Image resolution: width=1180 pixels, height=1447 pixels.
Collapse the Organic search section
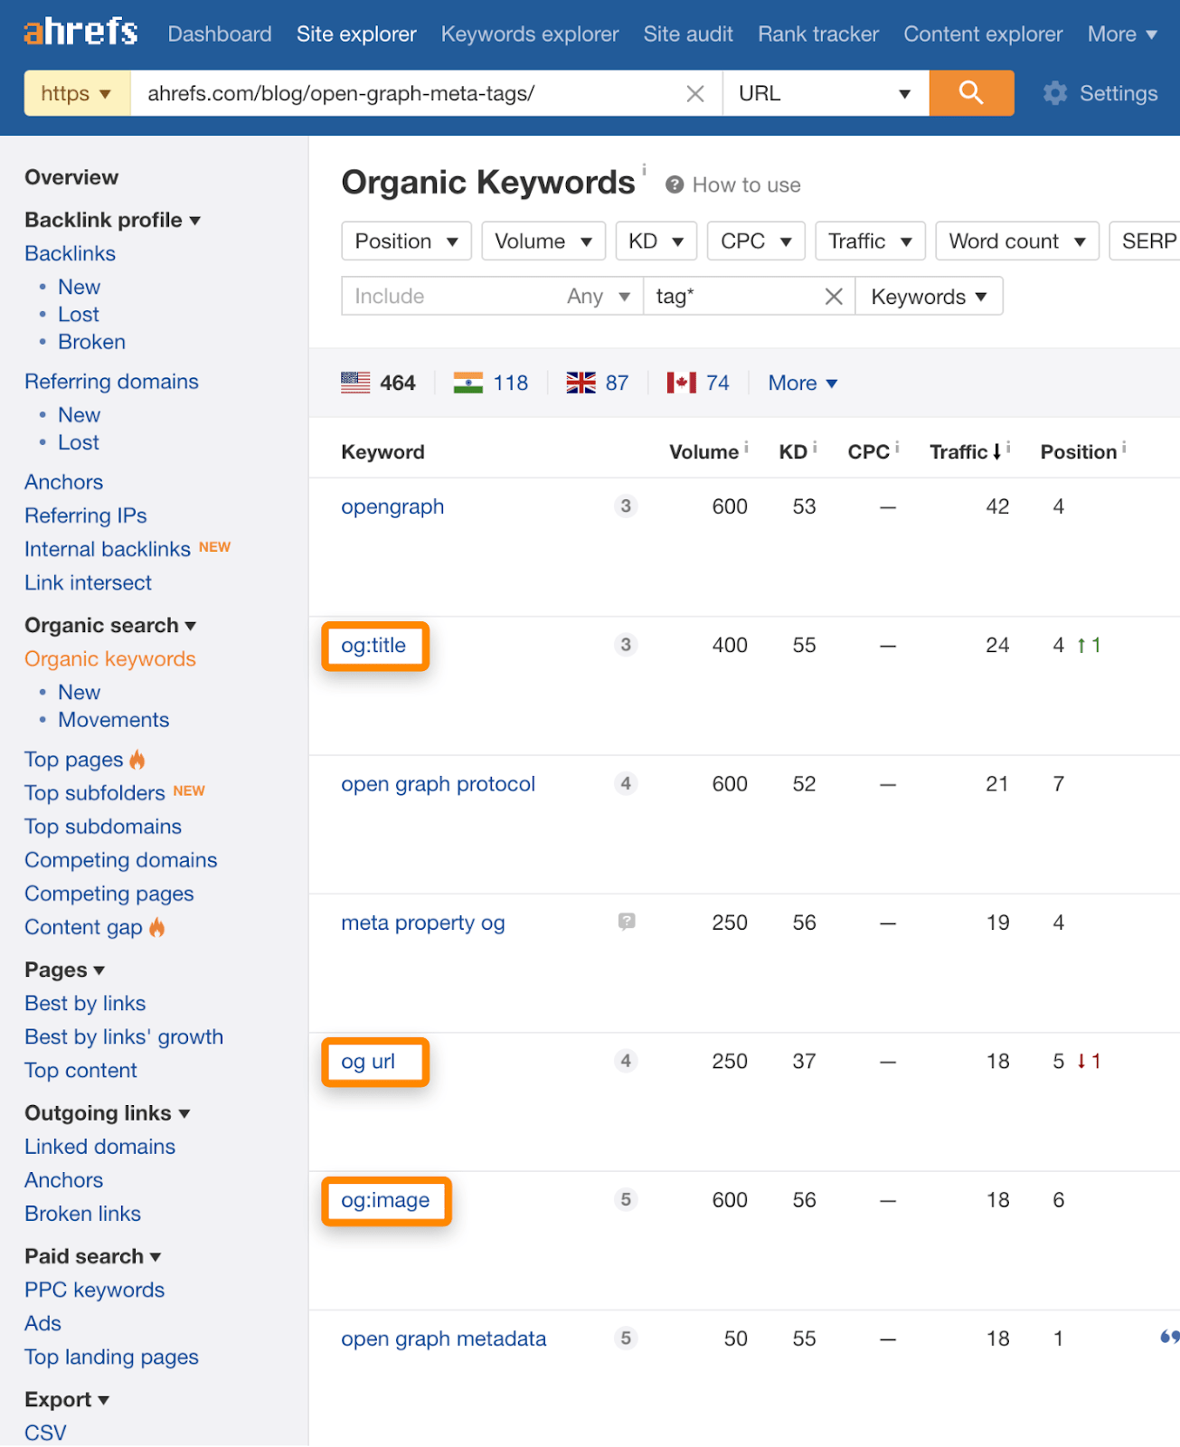pos(110,625)
